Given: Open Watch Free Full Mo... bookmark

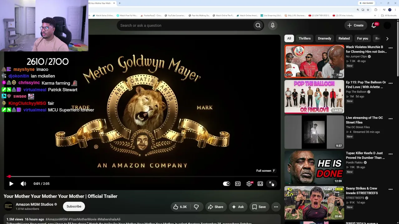Looking at the screenshot, I should pos(127,16).
